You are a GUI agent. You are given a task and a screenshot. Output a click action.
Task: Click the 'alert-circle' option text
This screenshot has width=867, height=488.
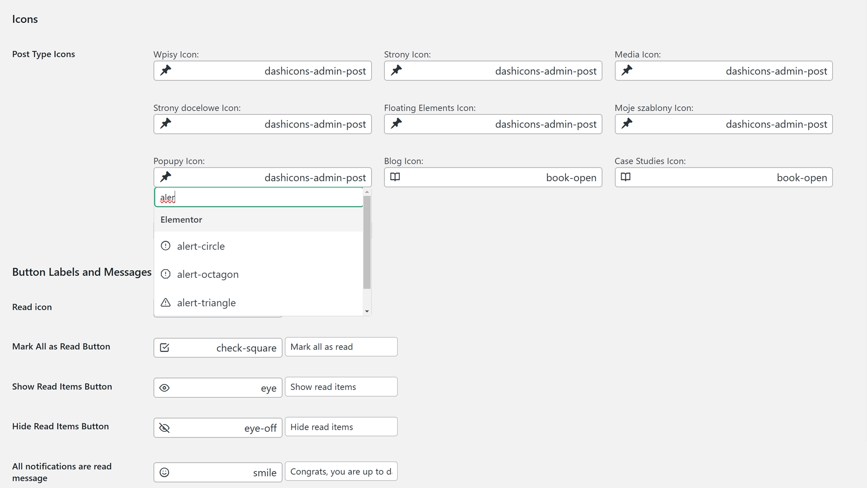[x=201, y=246]
